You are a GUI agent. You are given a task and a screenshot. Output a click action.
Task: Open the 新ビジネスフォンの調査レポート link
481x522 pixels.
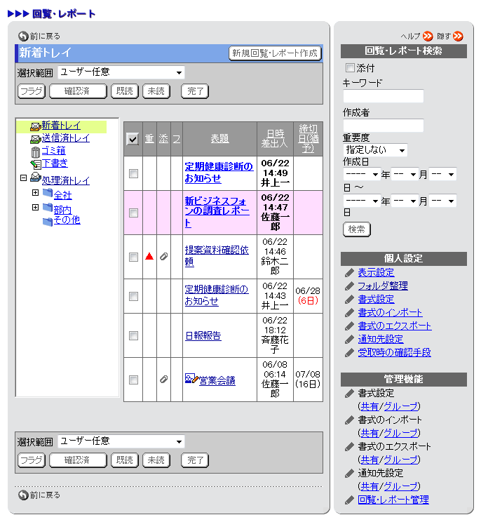[217, 212]
